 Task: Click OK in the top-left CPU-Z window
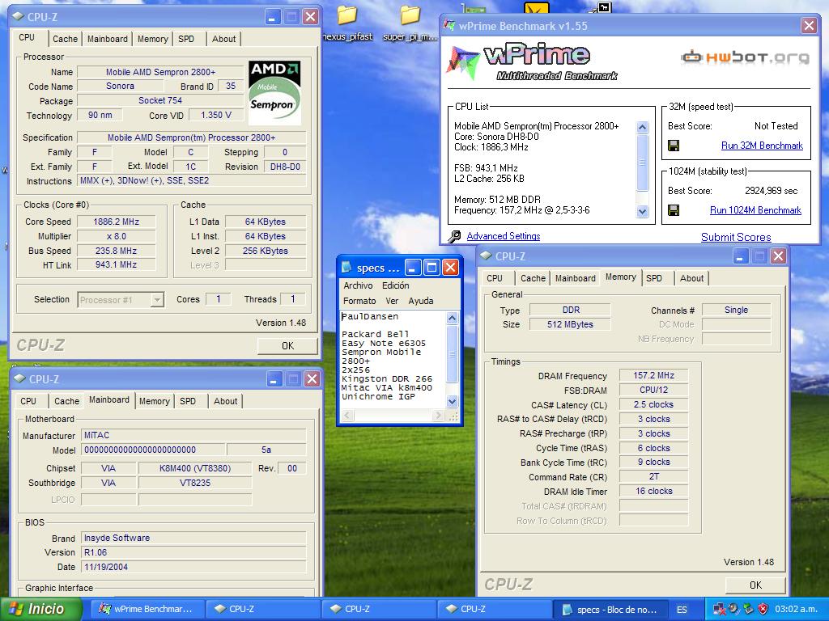point(287,346)
